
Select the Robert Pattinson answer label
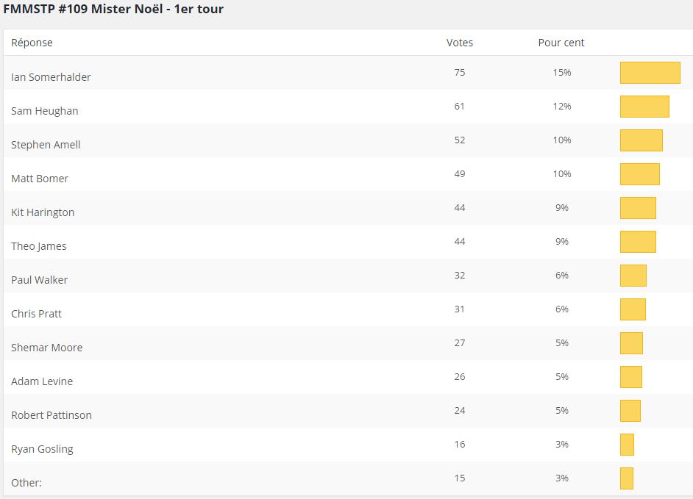(x=51, y=415)
